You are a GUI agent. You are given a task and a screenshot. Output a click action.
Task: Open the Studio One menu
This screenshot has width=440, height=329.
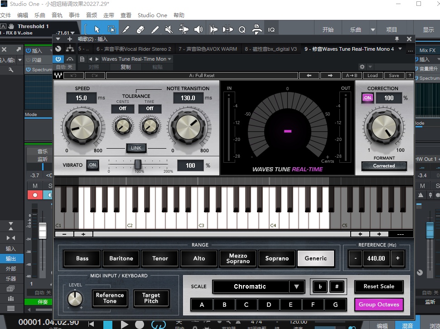tap(152, 15)
